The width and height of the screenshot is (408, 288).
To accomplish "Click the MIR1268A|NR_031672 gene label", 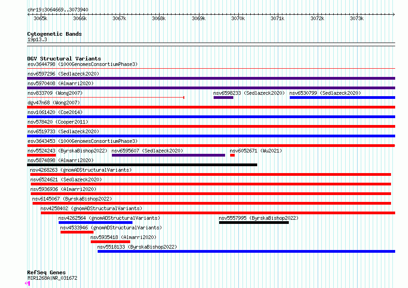I will click(52, 278).
